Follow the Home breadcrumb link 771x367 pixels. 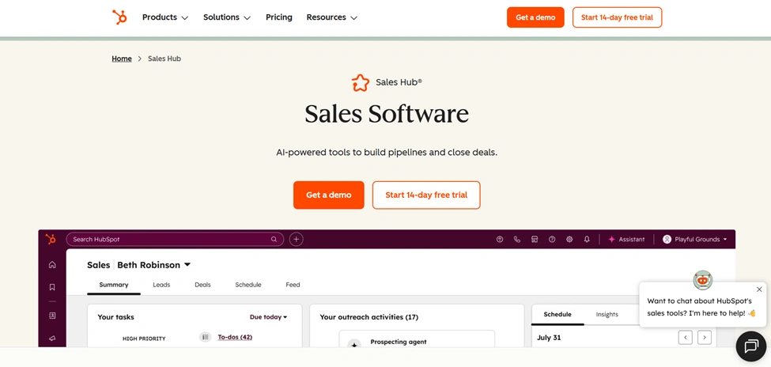[x=122, y=59]
